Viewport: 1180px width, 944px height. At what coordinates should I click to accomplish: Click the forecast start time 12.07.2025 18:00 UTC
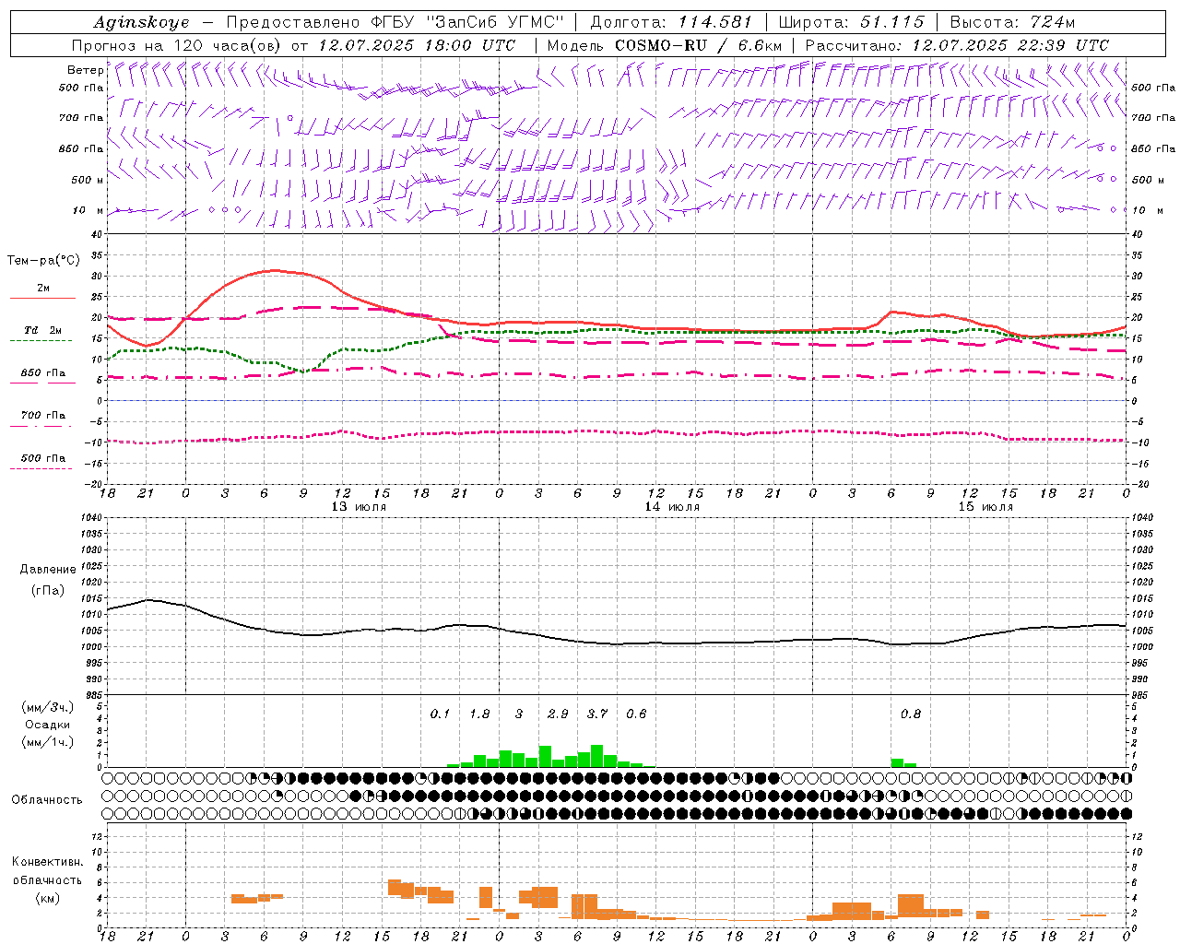[x=417, y=45]
